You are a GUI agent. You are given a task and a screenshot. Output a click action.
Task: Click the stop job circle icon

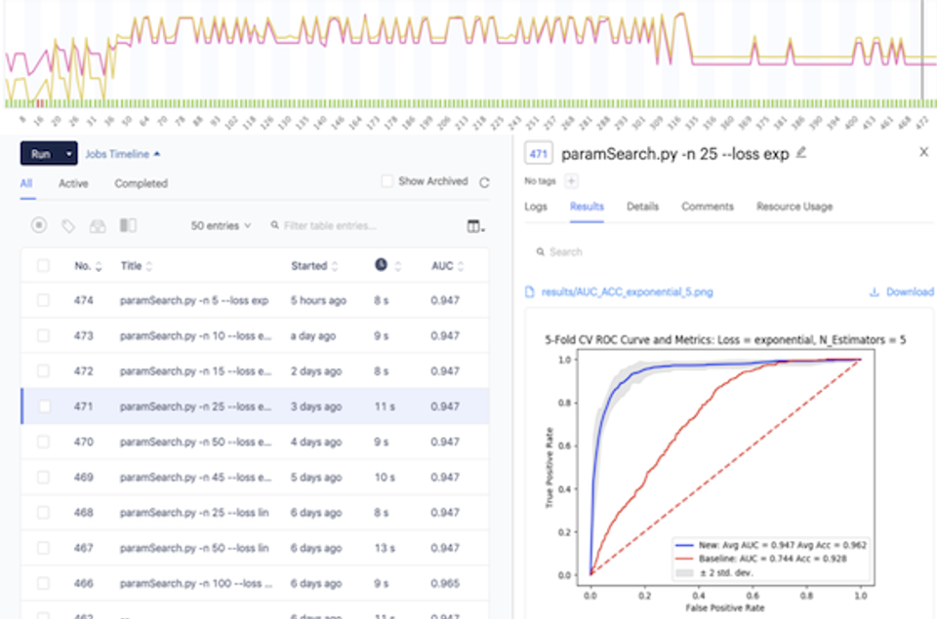point(39,225)
